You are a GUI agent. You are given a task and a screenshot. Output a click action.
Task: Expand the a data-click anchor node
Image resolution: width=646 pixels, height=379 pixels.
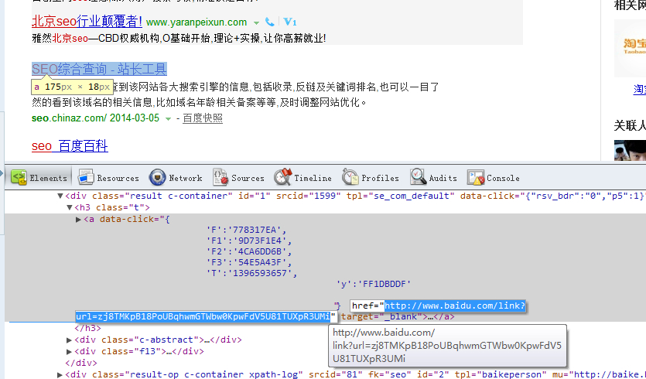coord(78,220)
